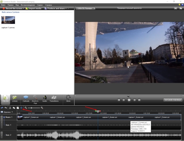Expand Record the screen dropdown arrow
Image resolution: width=184 pixels, height=141 pixels.
point(23,9)
